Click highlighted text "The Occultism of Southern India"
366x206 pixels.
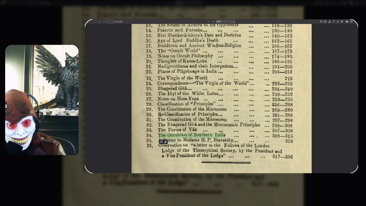192,135
